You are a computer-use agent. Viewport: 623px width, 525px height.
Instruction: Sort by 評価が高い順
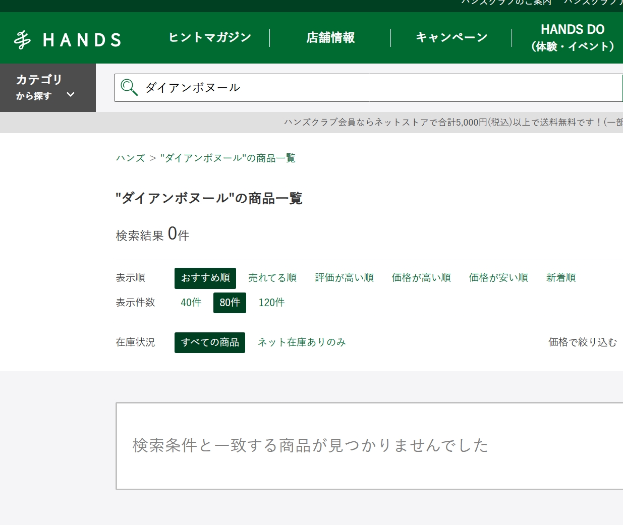pyautogui.click(x=345, y=278)
